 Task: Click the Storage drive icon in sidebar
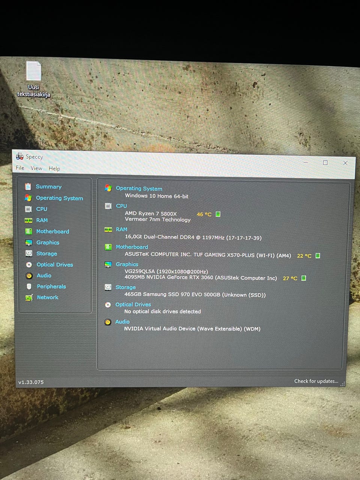[29, 253]
